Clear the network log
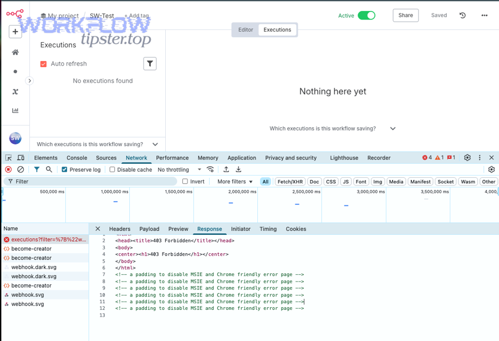Image resolution: width=499 pixels, height=341 pixels. click(x=21, y=169)
